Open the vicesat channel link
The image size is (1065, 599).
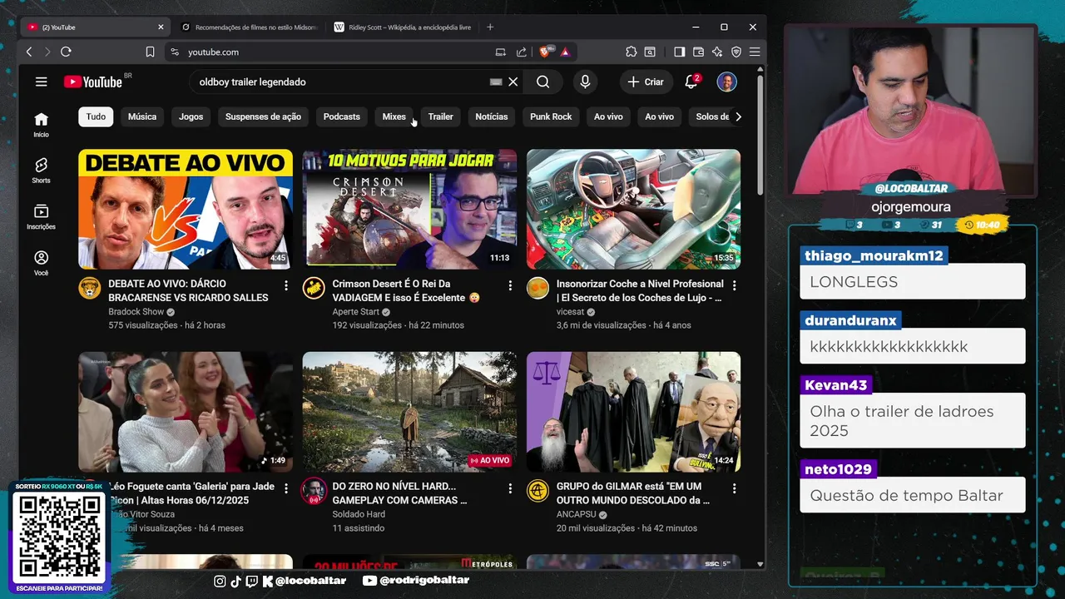coord(571,312)
